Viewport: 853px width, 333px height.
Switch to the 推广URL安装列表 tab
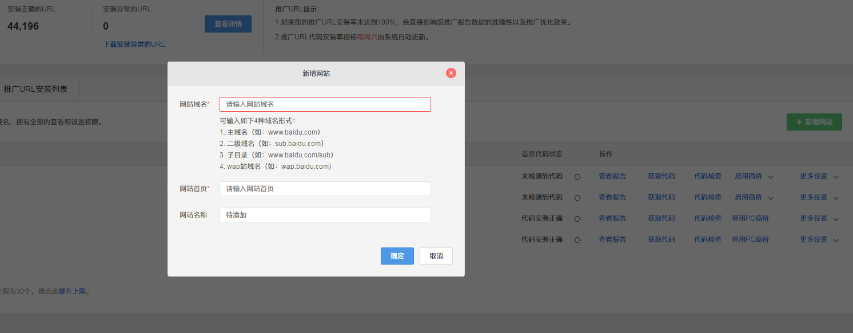35,89
